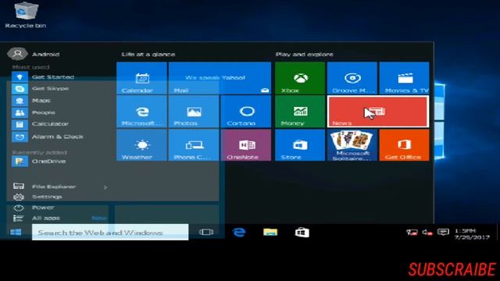Click the network icon in system tray
This screenshot has height=281, width=500.
coord(412,233)
